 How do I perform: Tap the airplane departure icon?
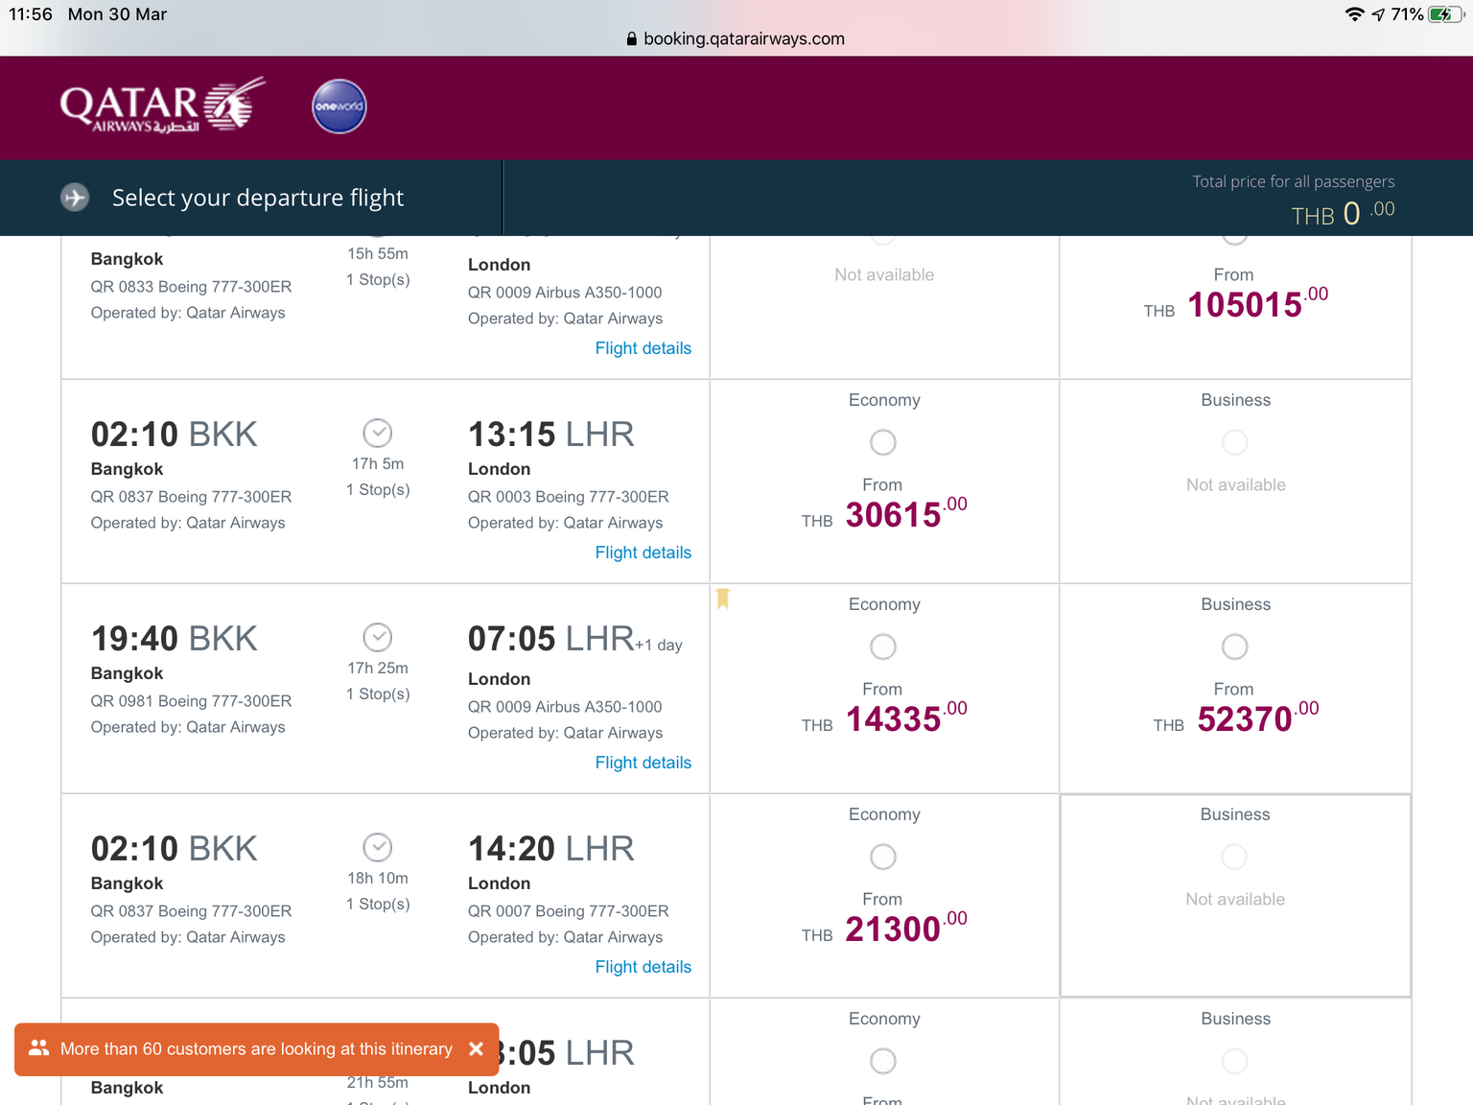75,198
